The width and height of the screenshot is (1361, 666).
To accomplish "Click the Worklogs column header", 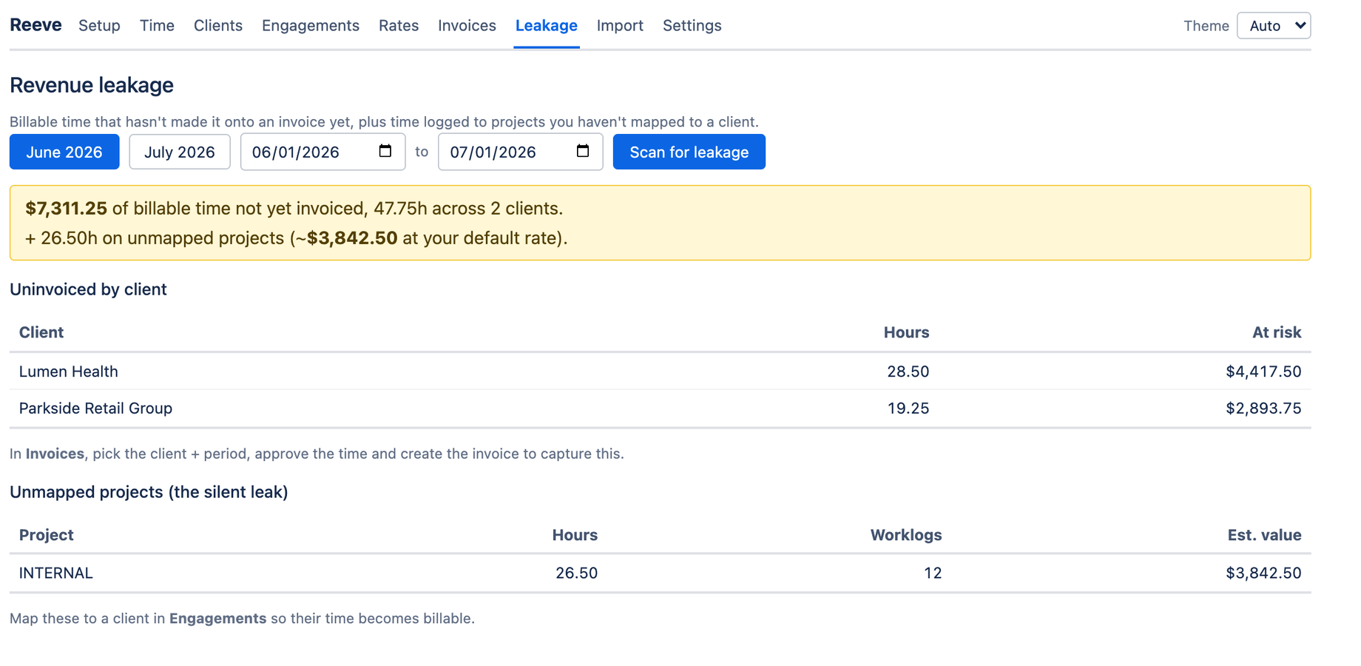I will pyautogui.click(x=906, y=535).
